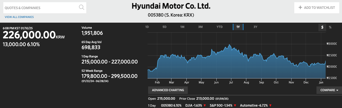The image size is (342, 108).
Task: Click the search magnifier icon
Action: tap(82, 7)
